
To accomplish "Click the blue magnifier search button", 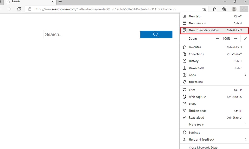I will pyautogui.click(x=156, y=34).
